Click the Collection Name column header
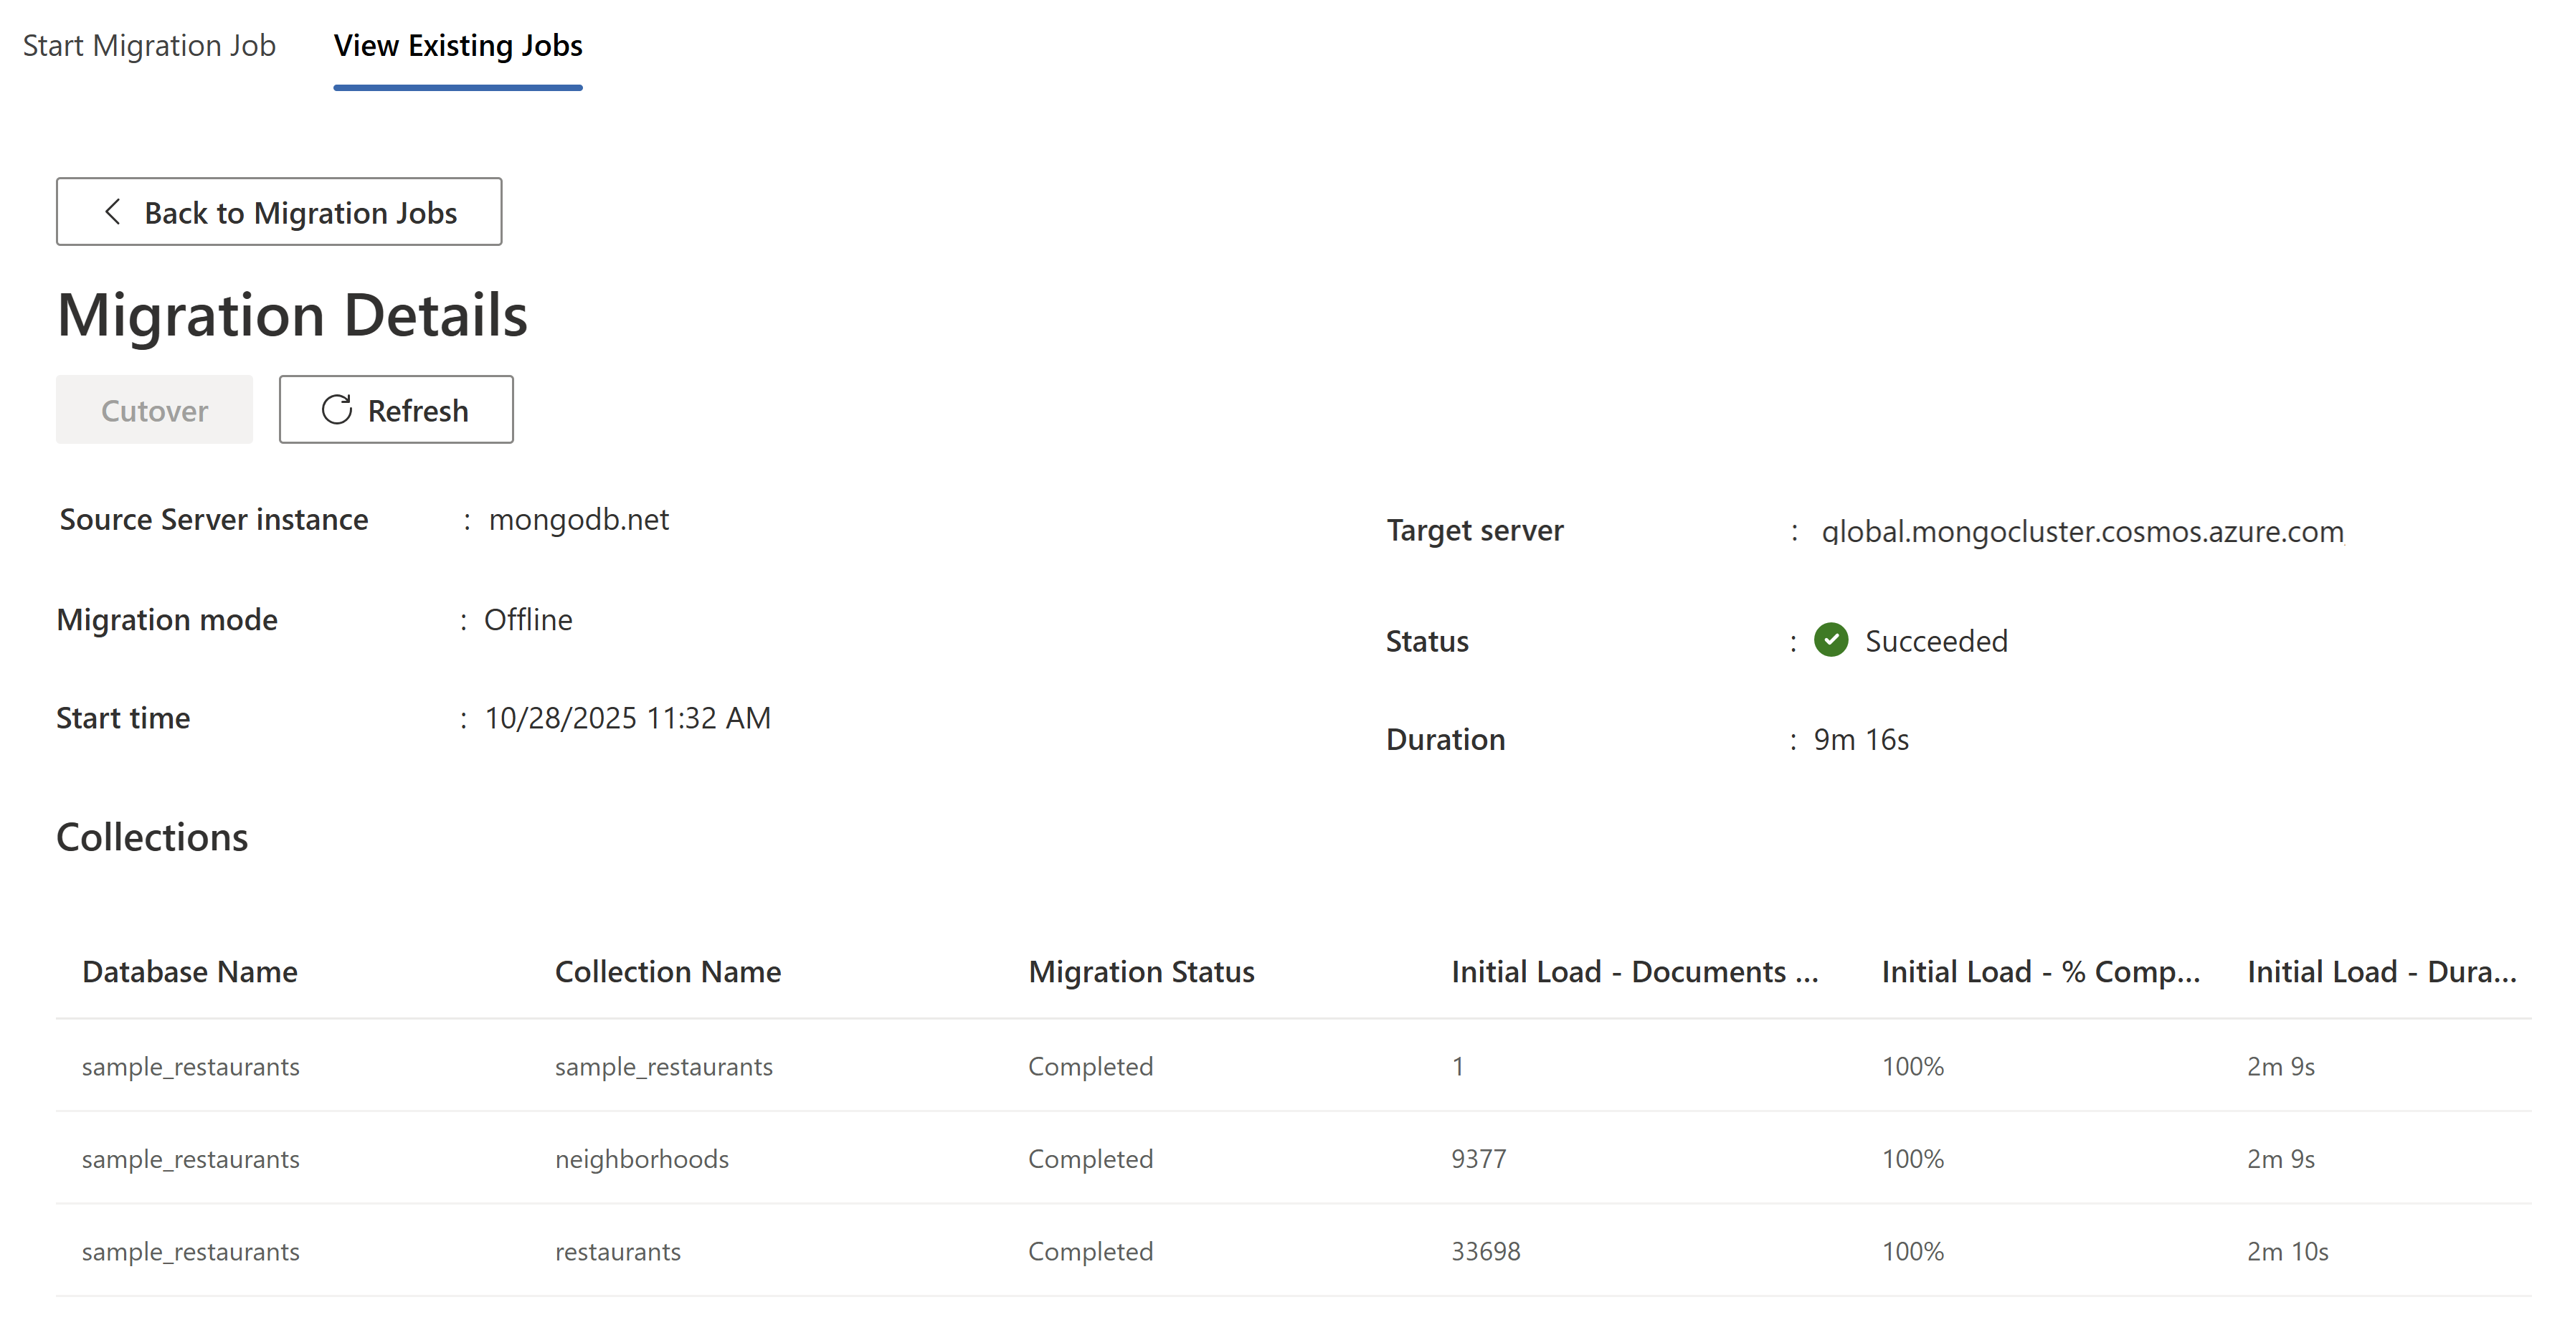 668,972
